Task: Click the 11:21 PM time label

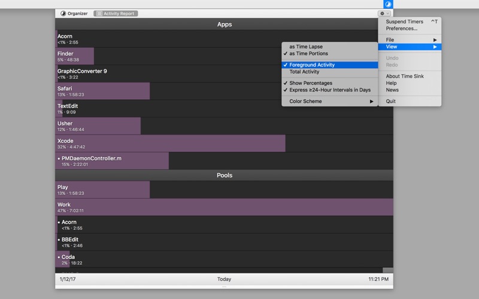Action: click(378, 279)
